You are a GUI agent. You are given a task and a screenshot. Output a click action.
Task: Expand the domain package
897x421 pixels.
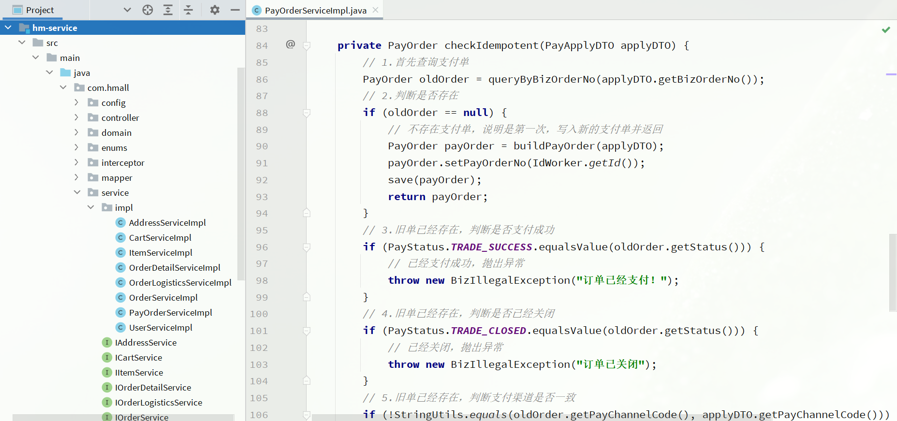(76, 132)
